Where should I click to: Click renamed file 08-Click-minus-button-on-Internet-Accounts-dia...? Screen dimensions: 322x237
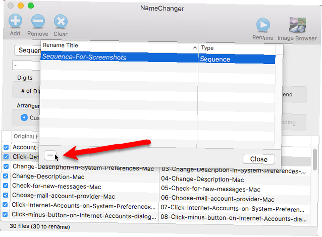pyautogui.click(x=234, y=218)
